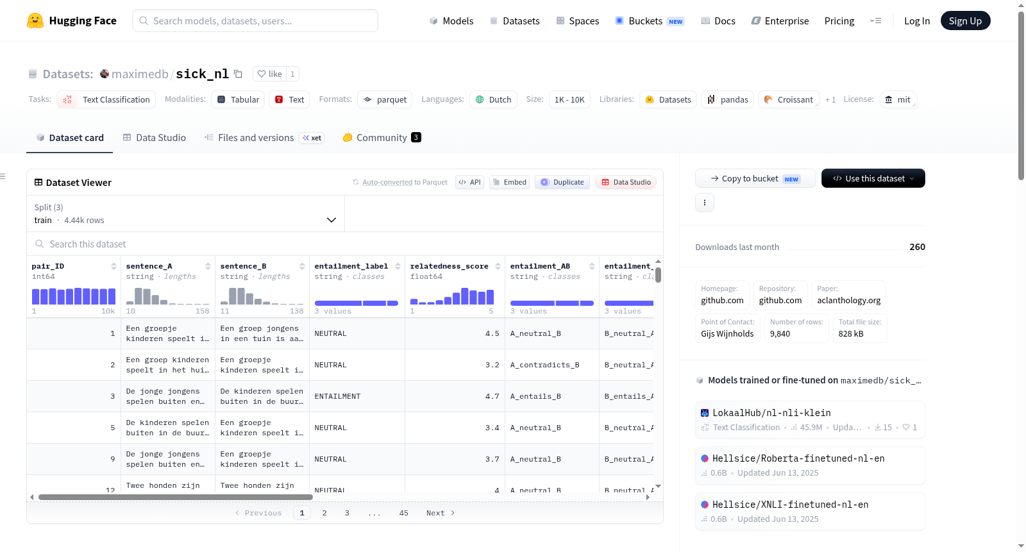
Task: Click the page's vertical scrollbar
Action: pyautogui.click(x=1022, y=96)
